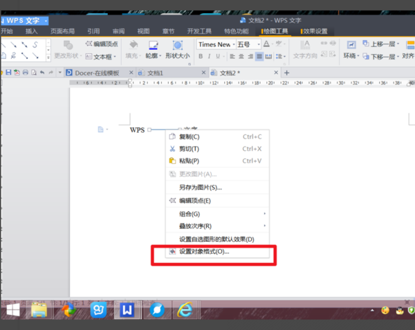Click the 下移一层 icon
This screenshot has height=330, width=415.
point(366,56)
